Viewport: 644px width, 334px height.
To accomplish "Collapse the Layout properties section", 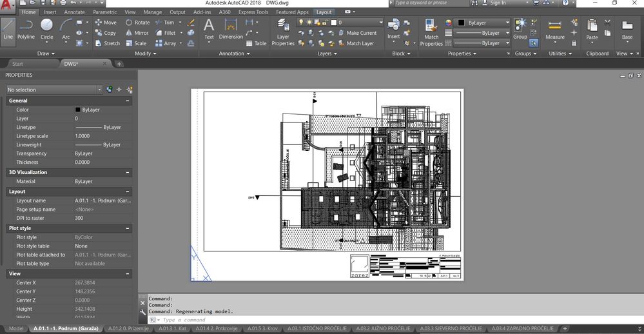I will pos(128,192).
